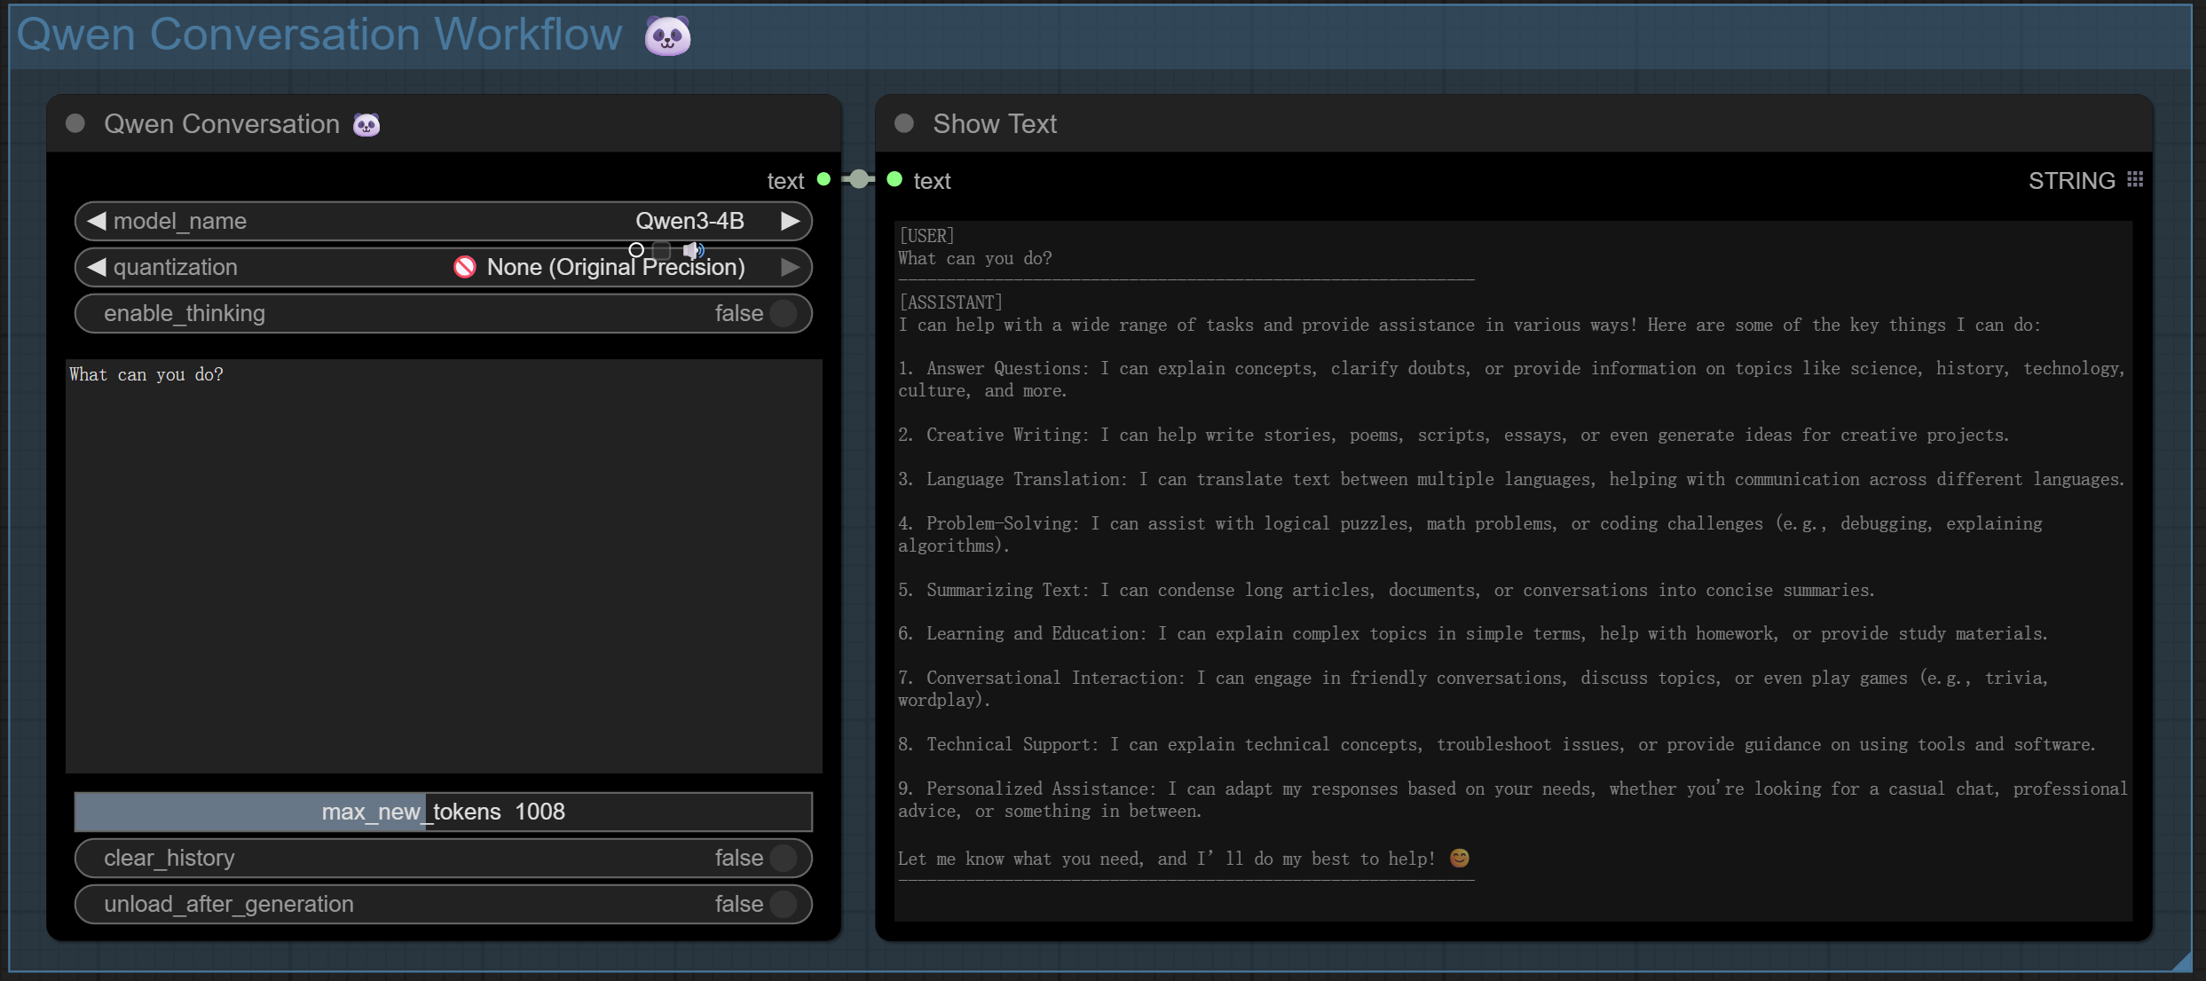Click the "6. Learning and Education" line
Screen dimensions: 2206x981
tap(1473, 633)
